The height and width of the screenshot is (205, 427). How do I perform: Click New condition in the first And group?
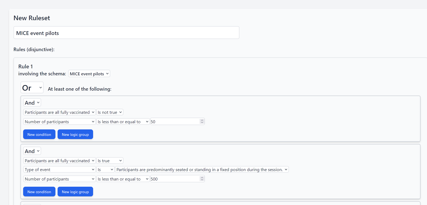[39, 135]
